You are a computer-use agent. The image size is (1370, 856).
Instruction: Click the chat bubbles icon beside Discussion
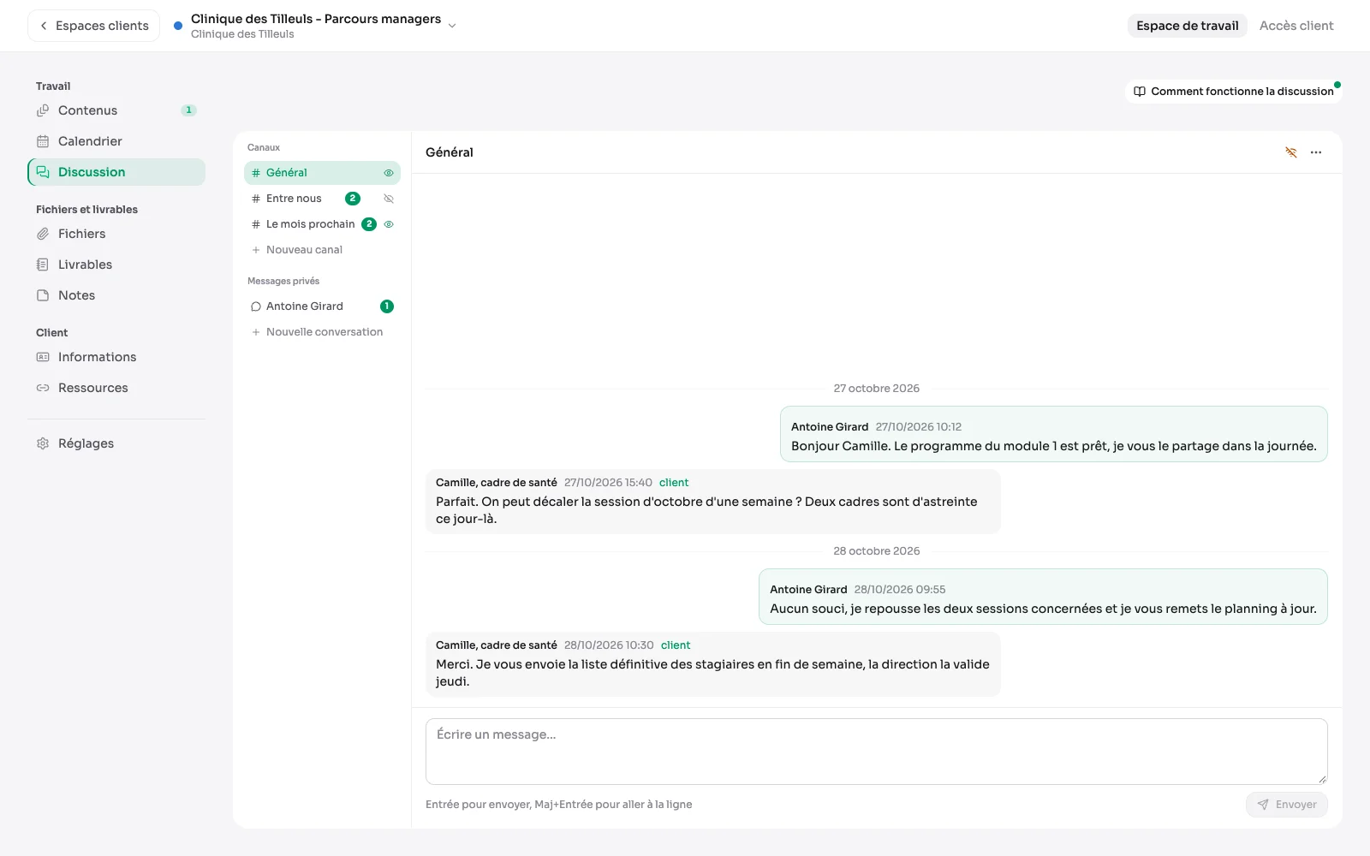[x=43, y=172]
